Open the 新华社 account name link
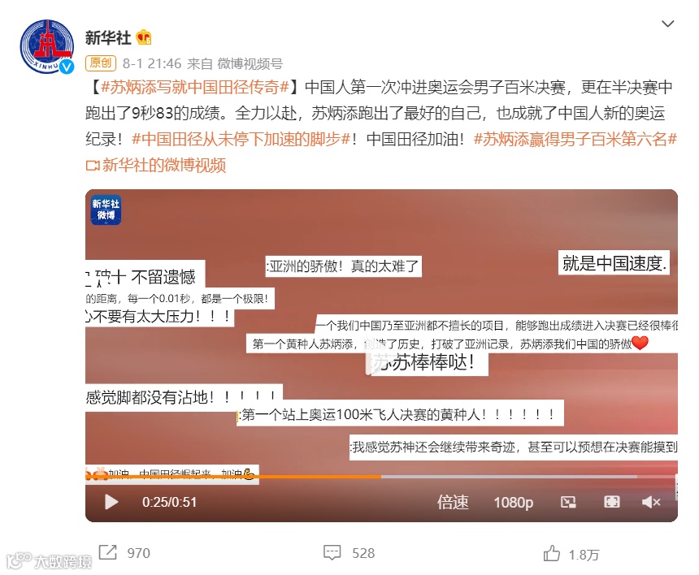This screenshot has height=575, width=699. click(x=108, y=37)
